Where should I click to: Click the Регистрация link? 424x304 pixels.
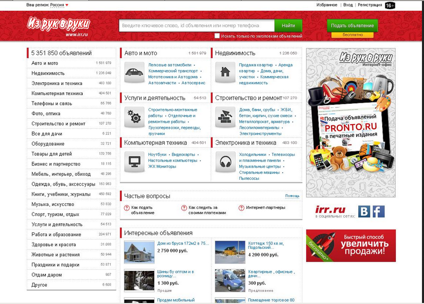pos(369,5)
